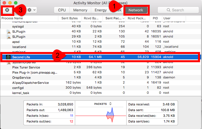Select the Plex Tuner Service row
Screen dimensions: 202x129
(x=101, y=67)
